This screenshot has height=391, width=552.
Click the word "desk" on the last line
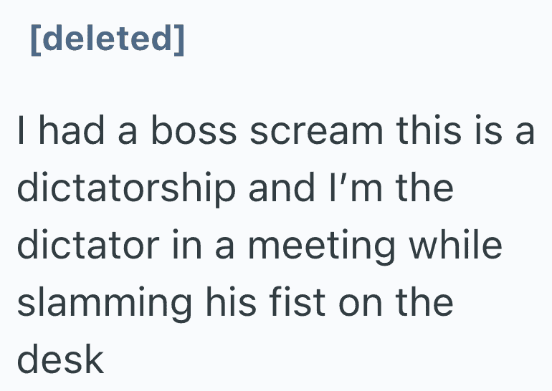click(x=61, y=360)
